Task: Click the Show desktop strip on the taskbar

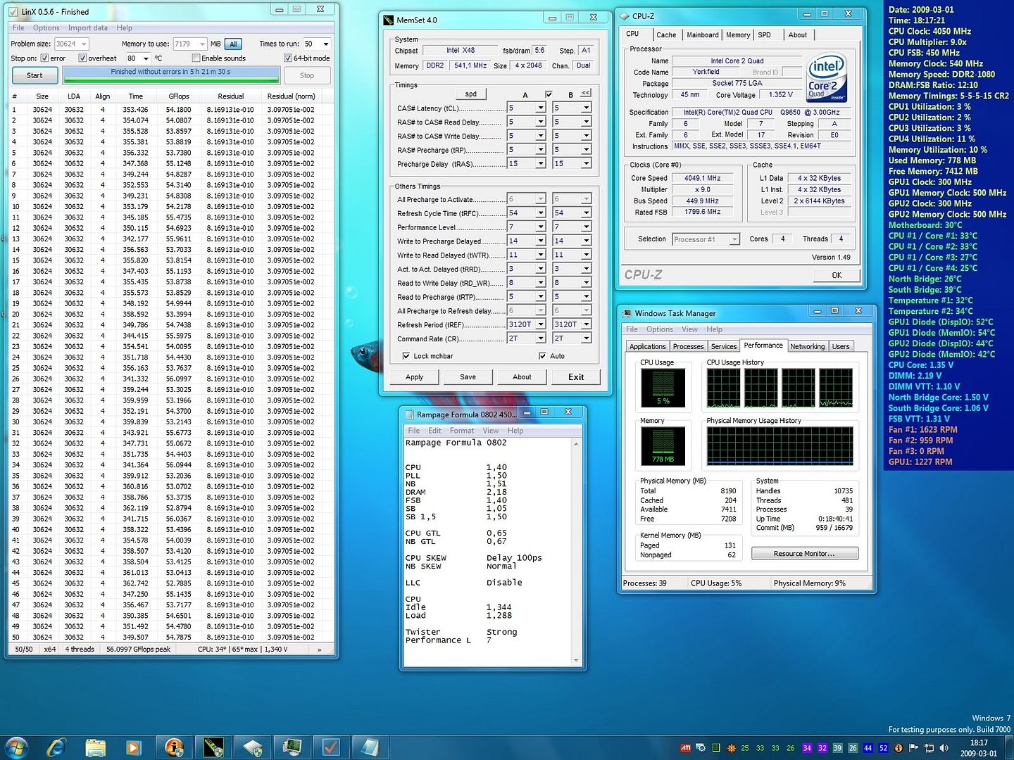Action: click(x=1009, y=748)
